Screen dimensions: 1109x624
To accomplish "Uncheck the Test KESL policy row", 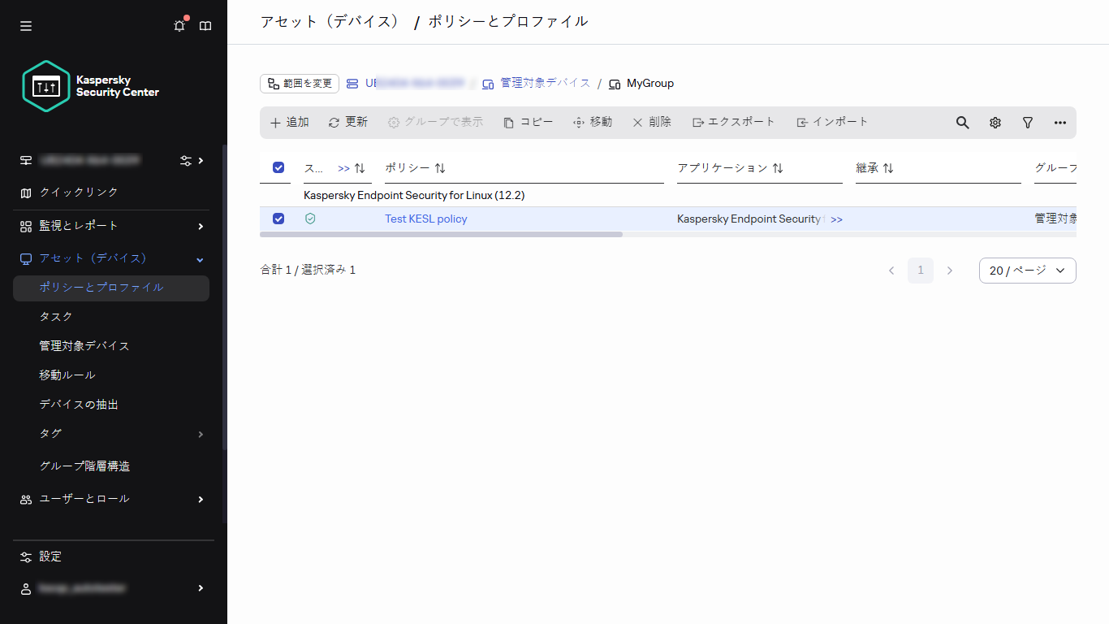I will point(278,219).
